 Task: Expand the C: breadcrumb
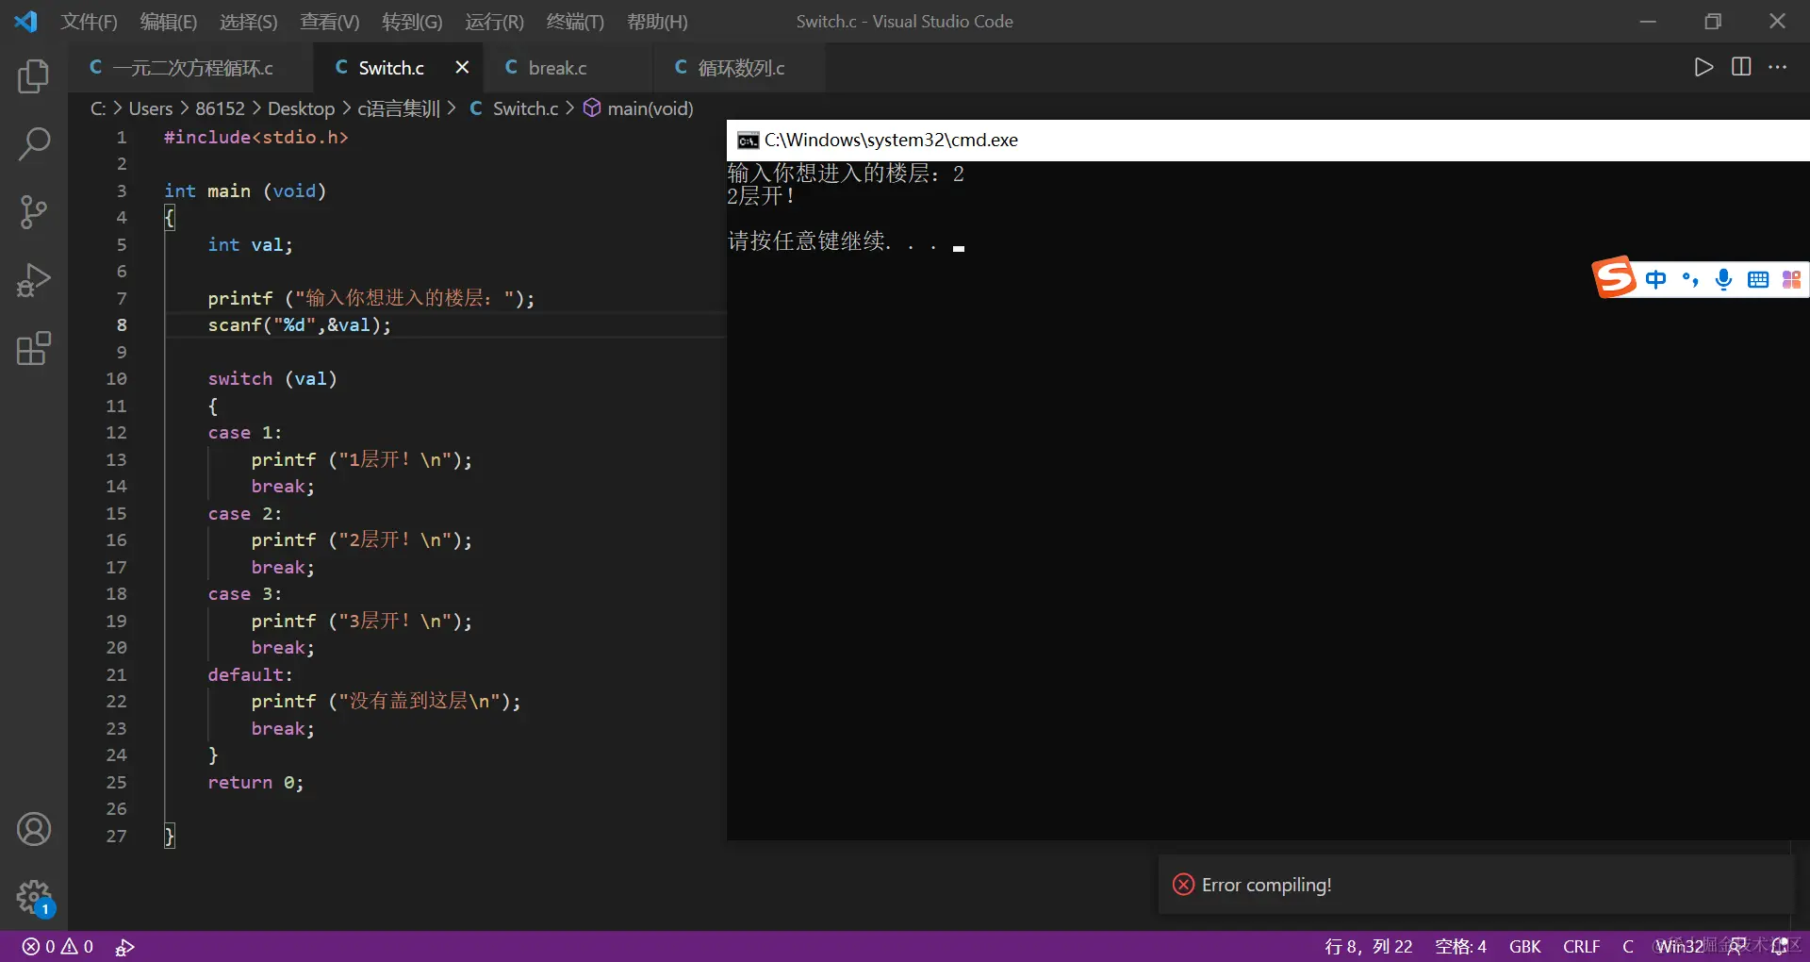point(98,108)
